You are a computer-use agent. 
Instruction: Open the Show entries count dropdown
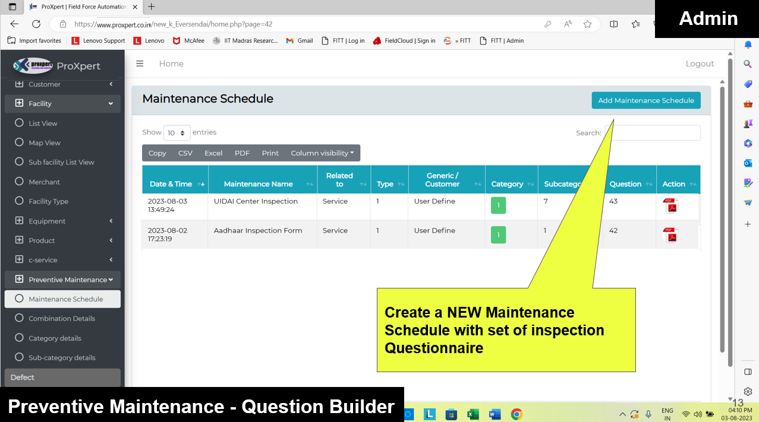pyautogui.click(x=177, y=133)
